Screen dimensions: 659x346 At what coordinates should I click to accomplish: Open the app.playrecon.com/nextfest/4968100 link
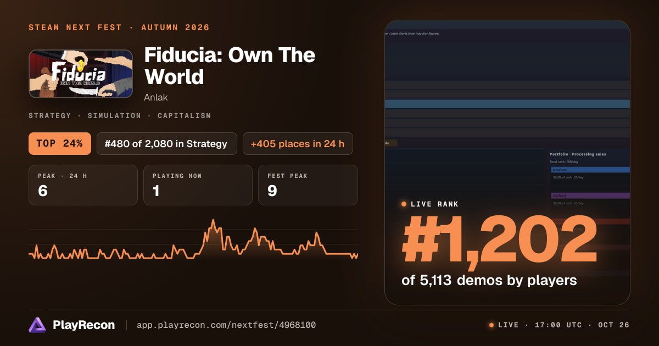tap(226, 325)
